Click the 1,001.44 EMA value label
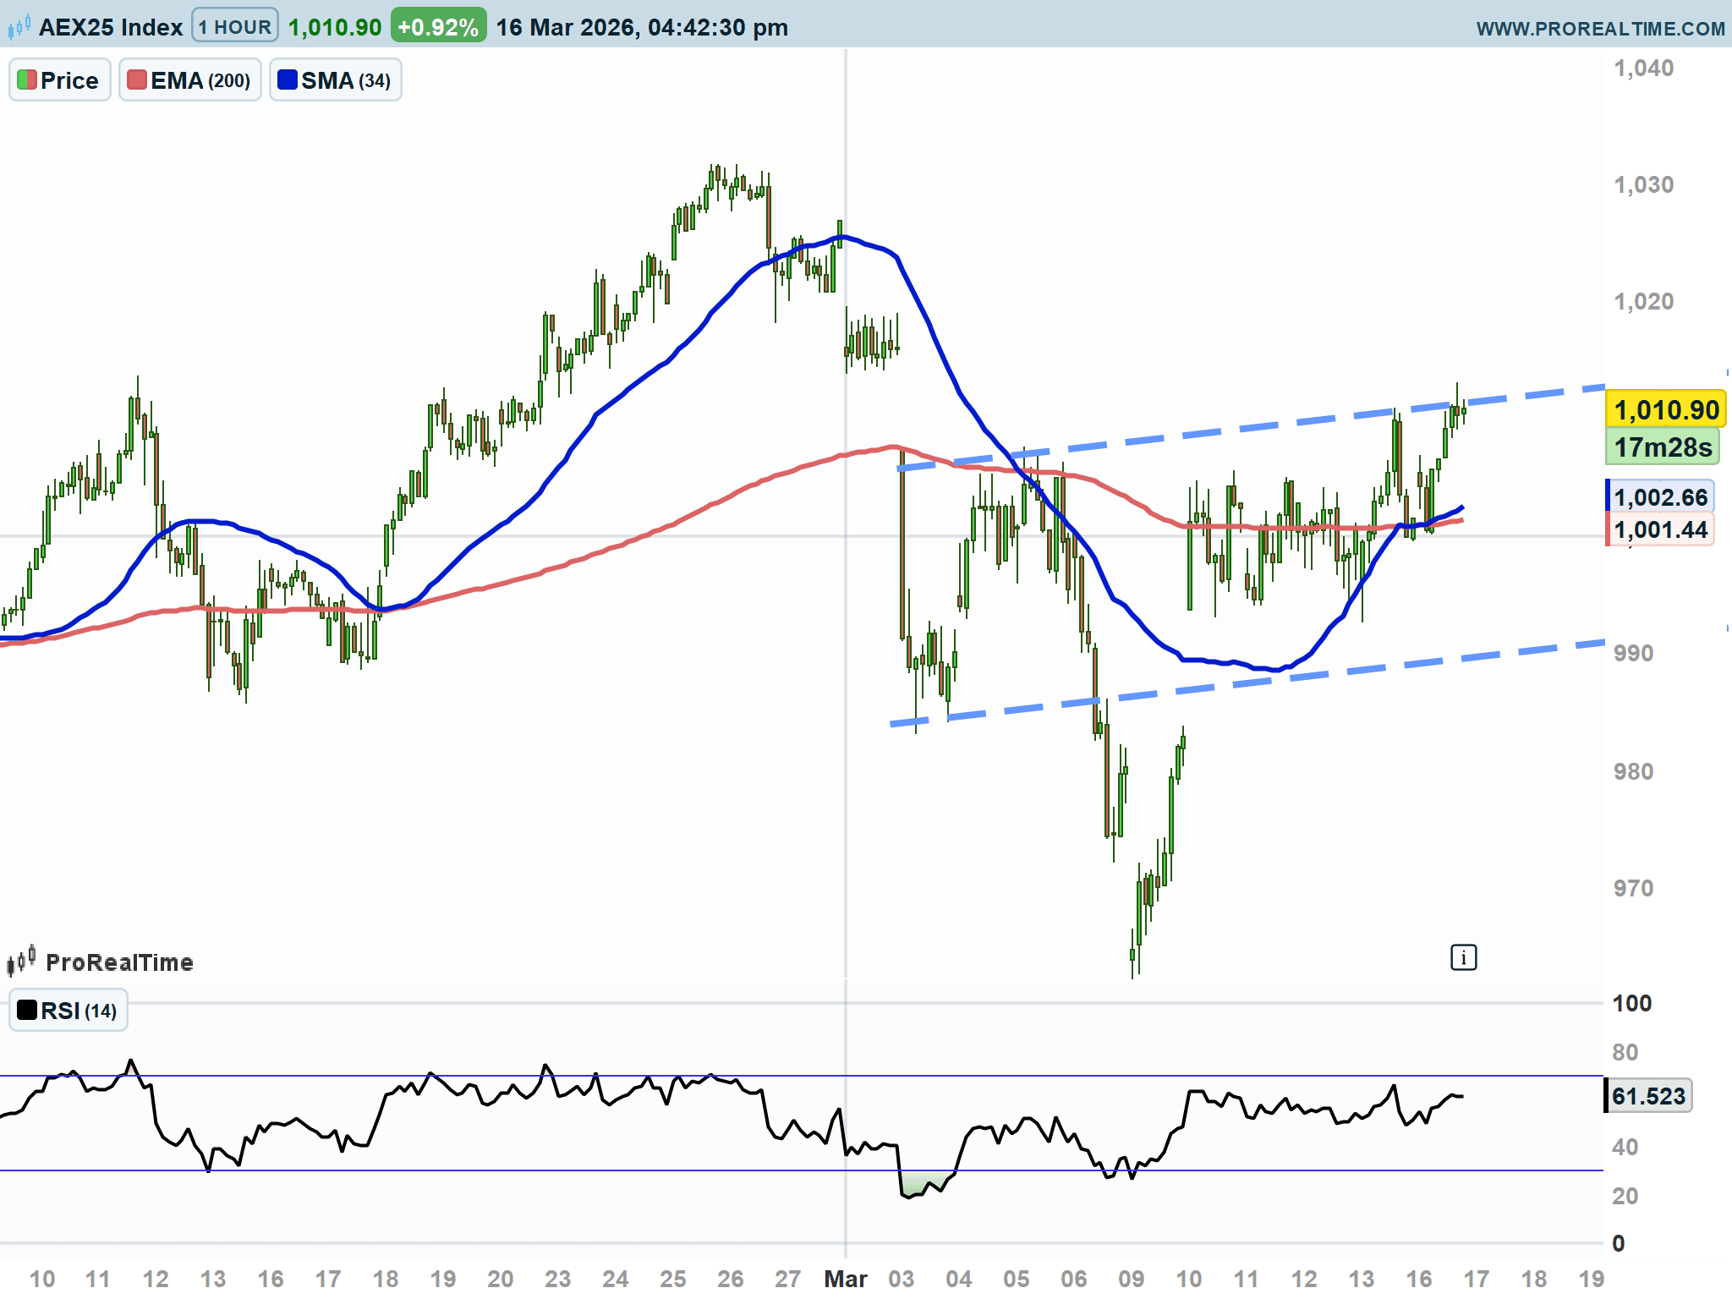Screen dimensions: 1732x1299 (x=1661, y=530)
